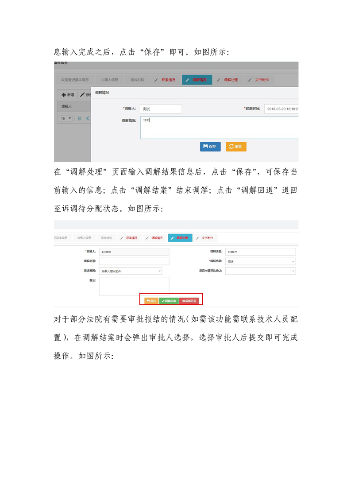Viewport: 351px width, 497px height.
Task: Click the empty 调解助理 input field
Action: [x=134, y=261]
